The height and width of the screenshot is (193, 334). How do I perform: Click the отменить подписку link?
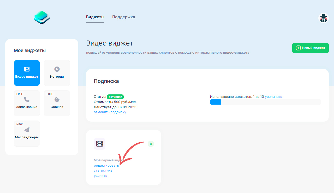pos(110,112)
